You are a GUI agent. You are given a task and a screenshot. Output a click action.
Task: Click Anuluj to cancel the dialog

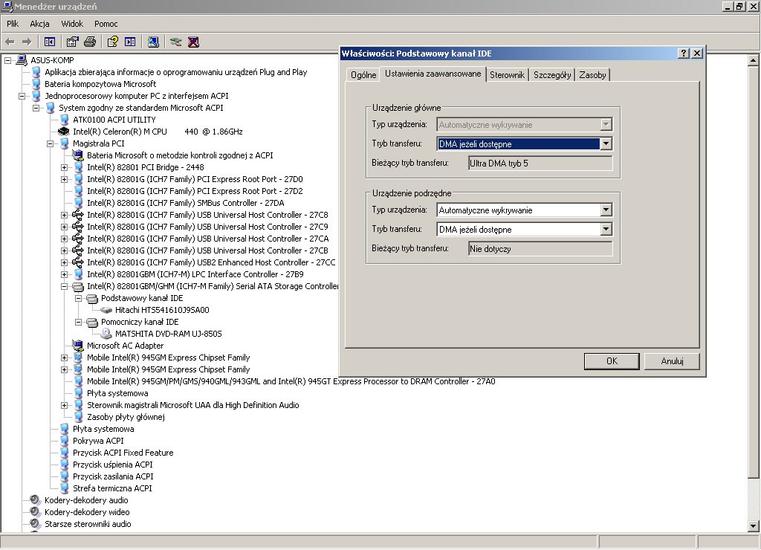(x=672, y=361)
